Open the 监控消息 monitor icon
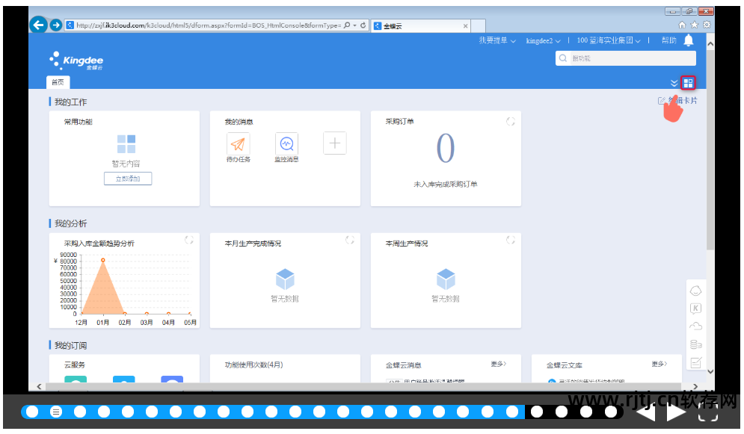 click(x=286, y=143)
